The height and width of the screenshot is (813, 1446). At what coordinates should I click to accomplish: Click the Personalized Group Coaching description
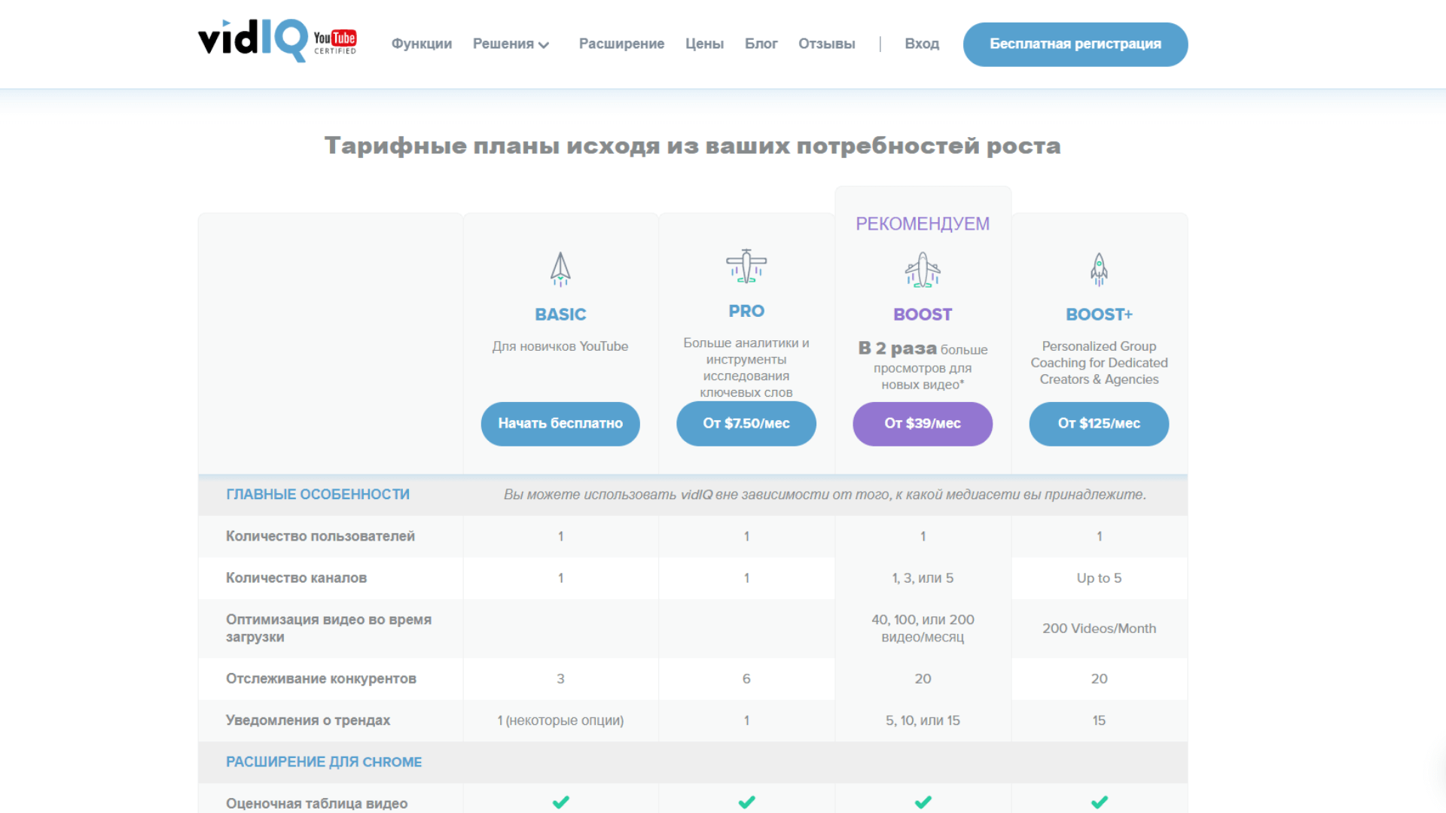[x=1099, y=363]
